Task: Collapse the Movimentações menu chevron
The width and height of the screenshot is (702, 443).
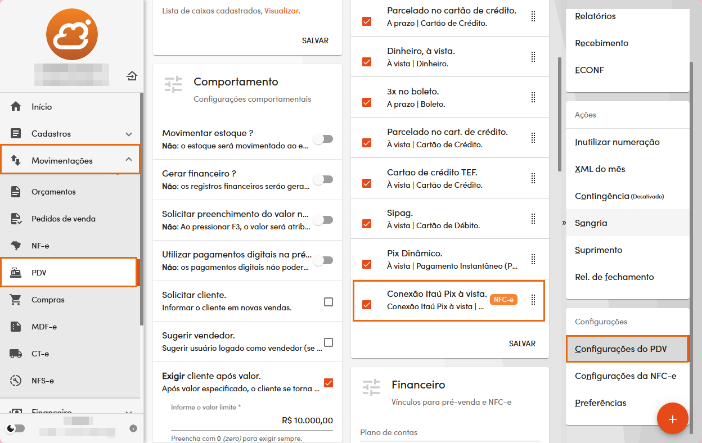Action: click(129, 160)
